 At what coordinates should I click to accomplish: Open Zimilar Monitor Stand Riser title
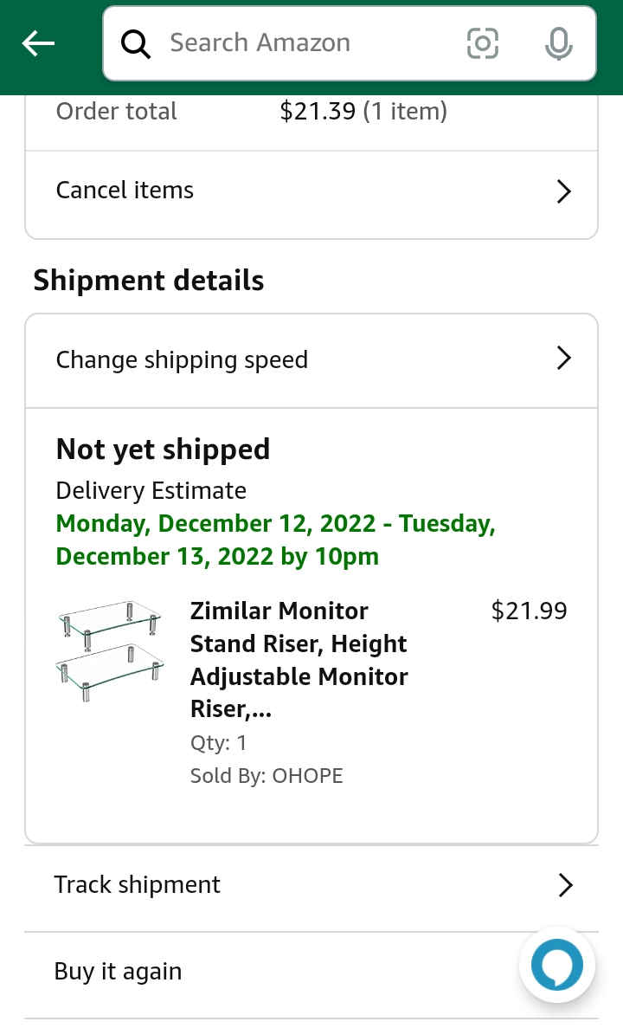pyautogui.click(x=299, y=660)
